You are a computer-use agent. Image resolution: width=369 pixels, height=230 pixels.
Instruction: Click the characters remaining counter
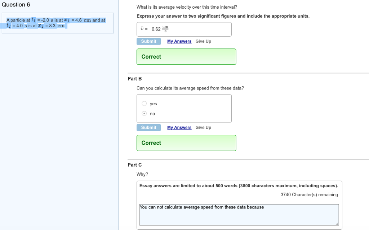tap(309, 195)
